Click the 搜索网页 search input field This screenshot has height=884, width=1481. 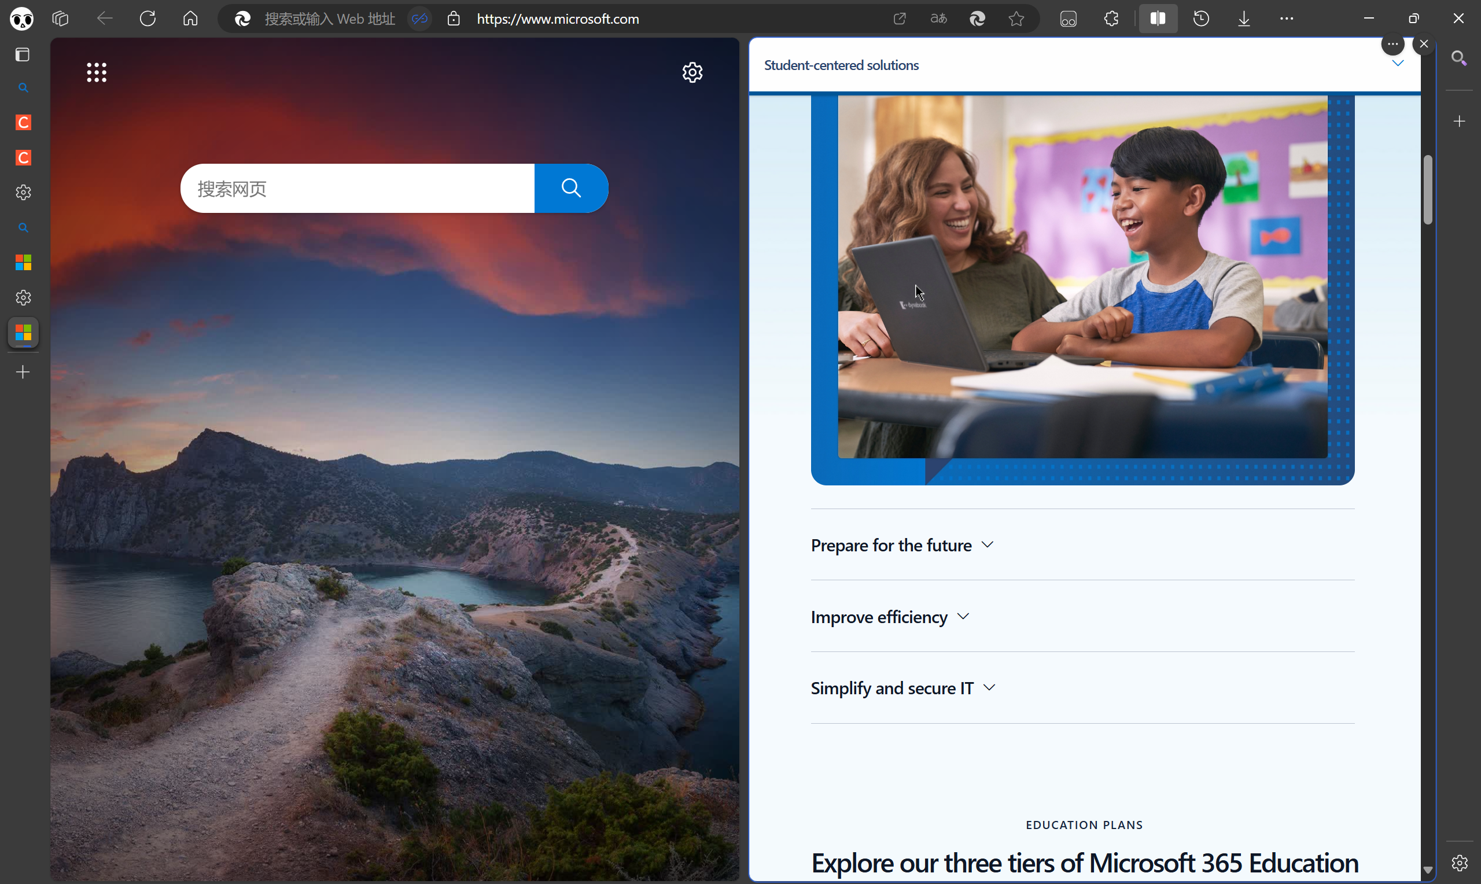pos(358,188)
